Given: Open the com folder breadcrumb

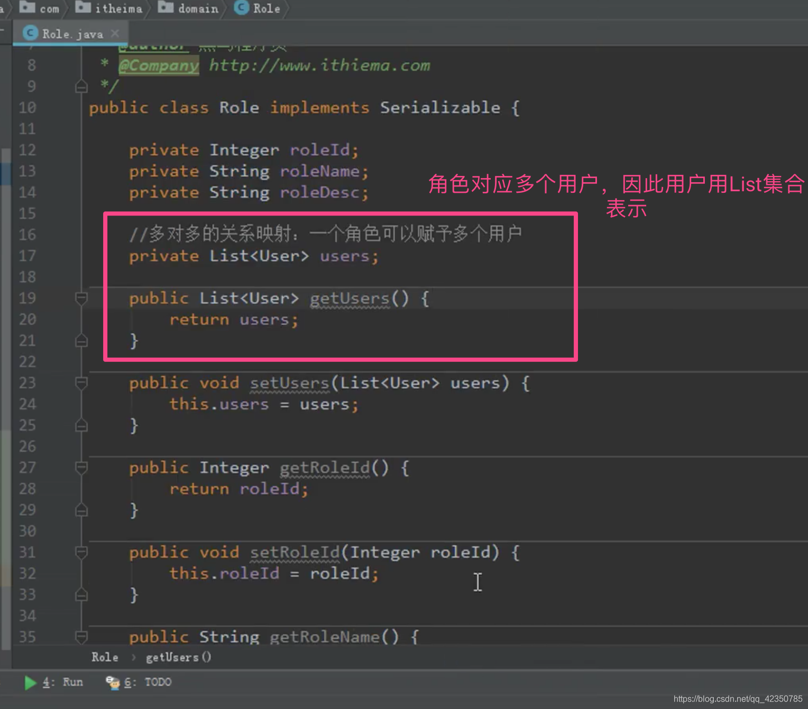Looking at the screenshot, I should (40, 8).
